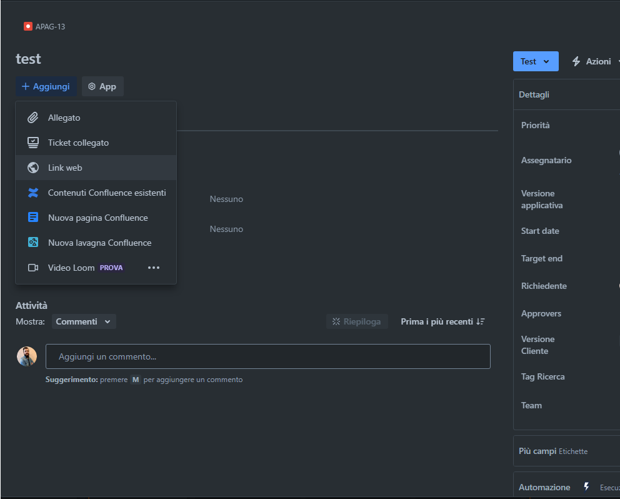Click the Team field label
The image size is (620, 499).
coord(531,405)
